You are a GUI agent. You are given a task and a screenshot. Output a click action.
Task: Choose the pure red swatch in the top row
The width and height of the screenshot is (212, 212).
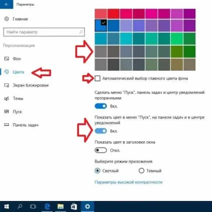113,14
